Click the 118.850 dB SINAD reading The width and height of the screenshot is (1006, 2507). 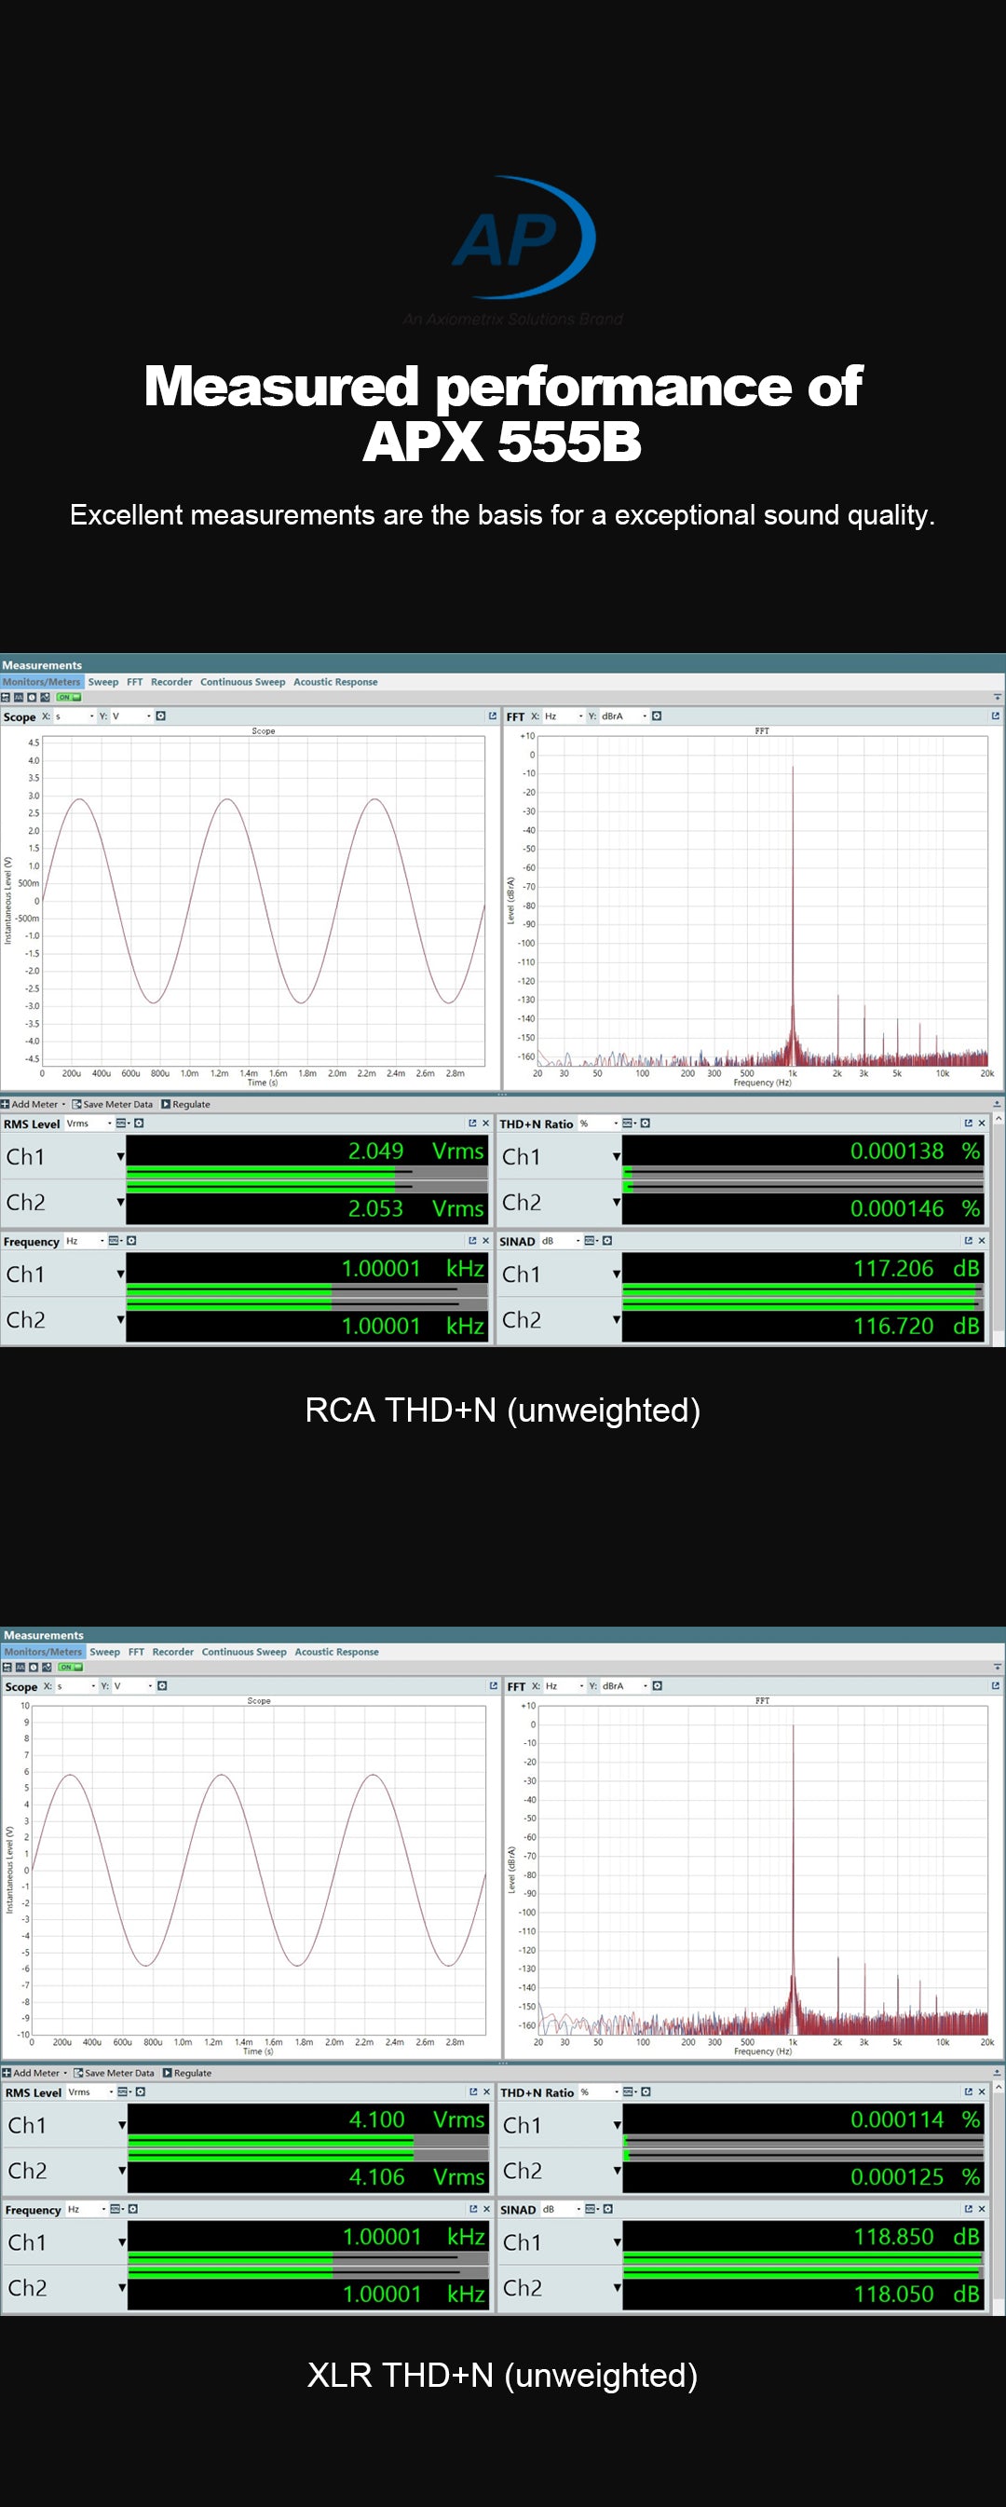click(x=917, y=2237)
